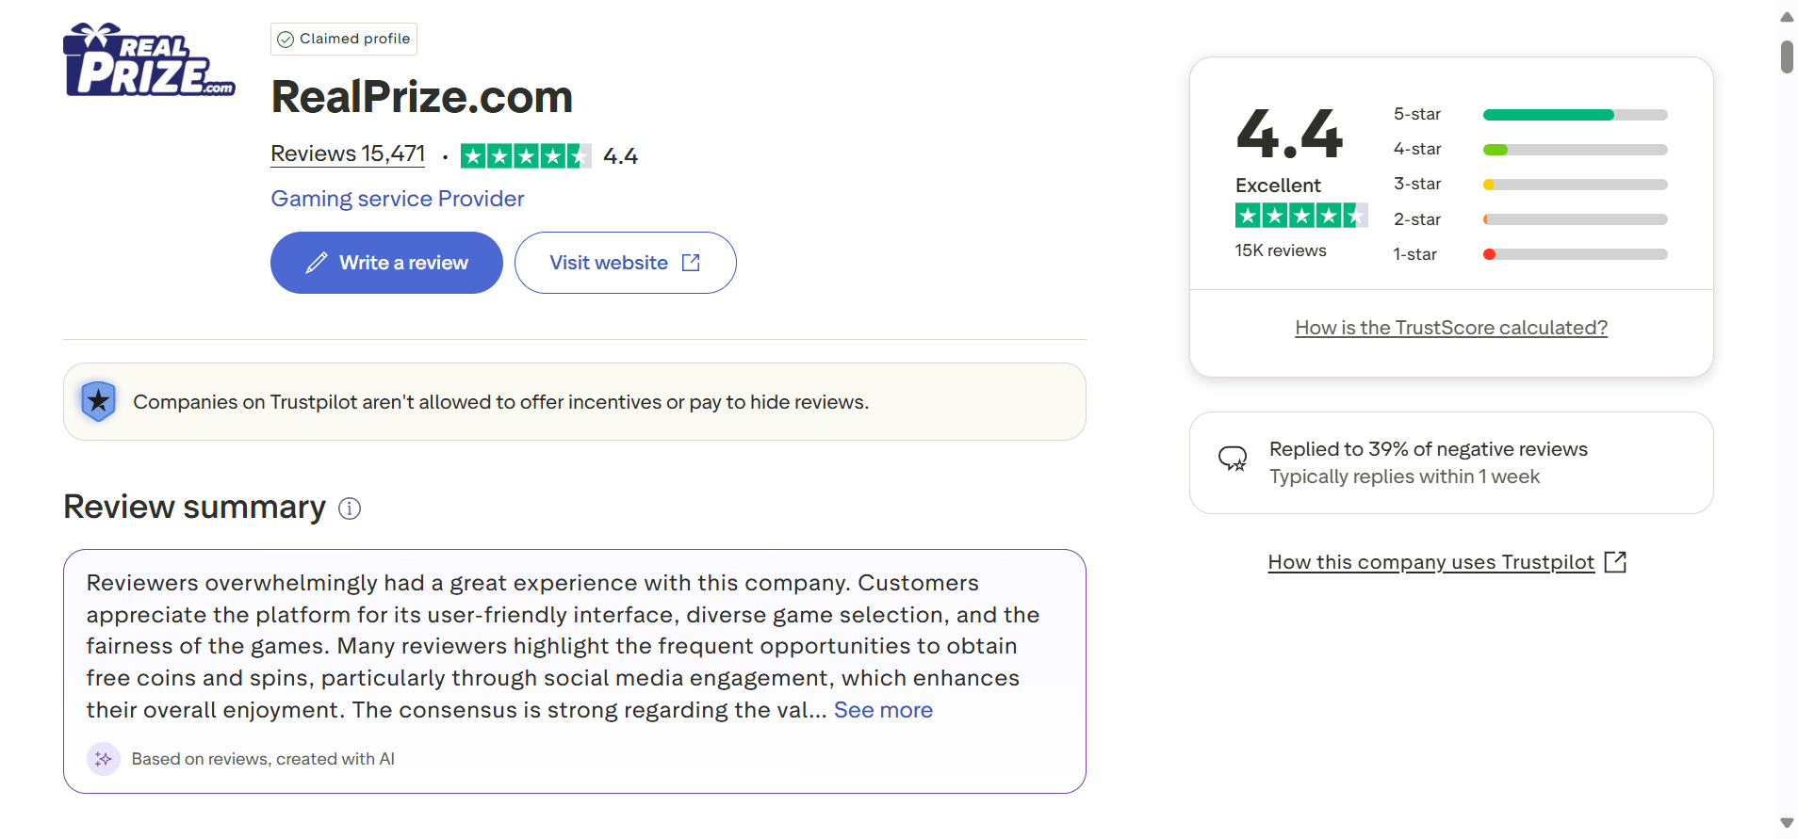This screenshot has height=839, width=1798.
Task: Click the Visit website button
Action: pyautogui.click(x=625, y=263)
